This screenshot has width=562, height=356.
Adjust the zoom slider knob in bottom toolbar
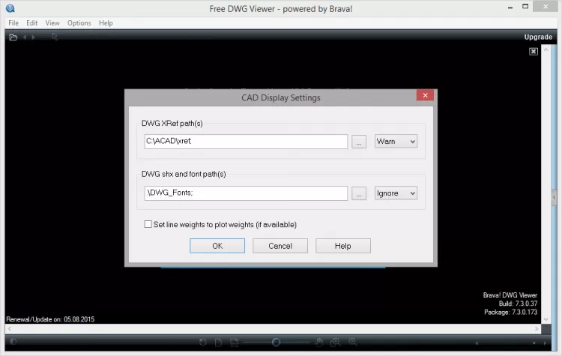point(276,343)
